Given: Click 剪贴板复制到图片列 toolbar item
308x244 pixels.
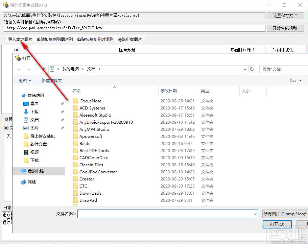Looking at the screenshot, I should tap(55, 40).
